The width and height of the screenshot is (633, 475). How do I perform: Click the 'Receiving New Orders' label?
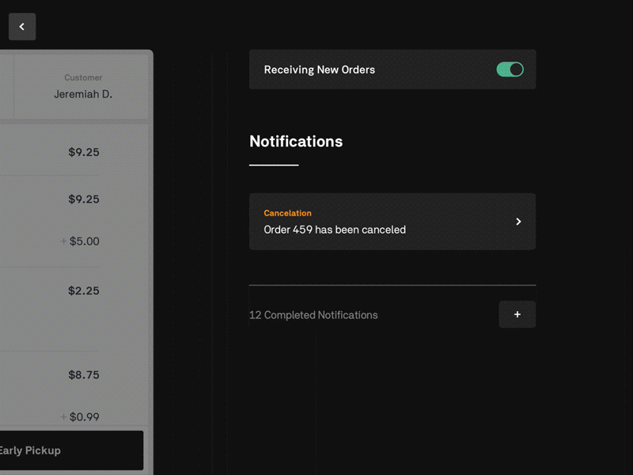[320, 70]
